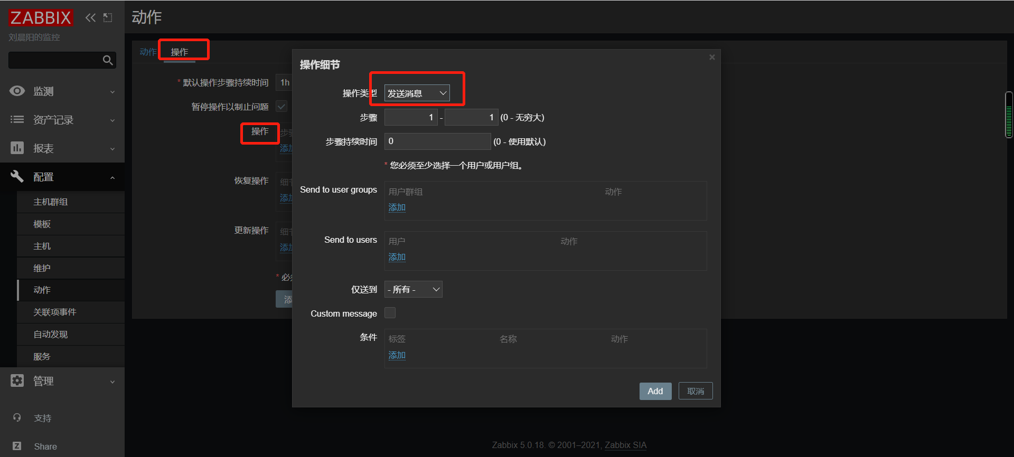
Task: Expand the 报表 menu section
Action: (112, 149)
